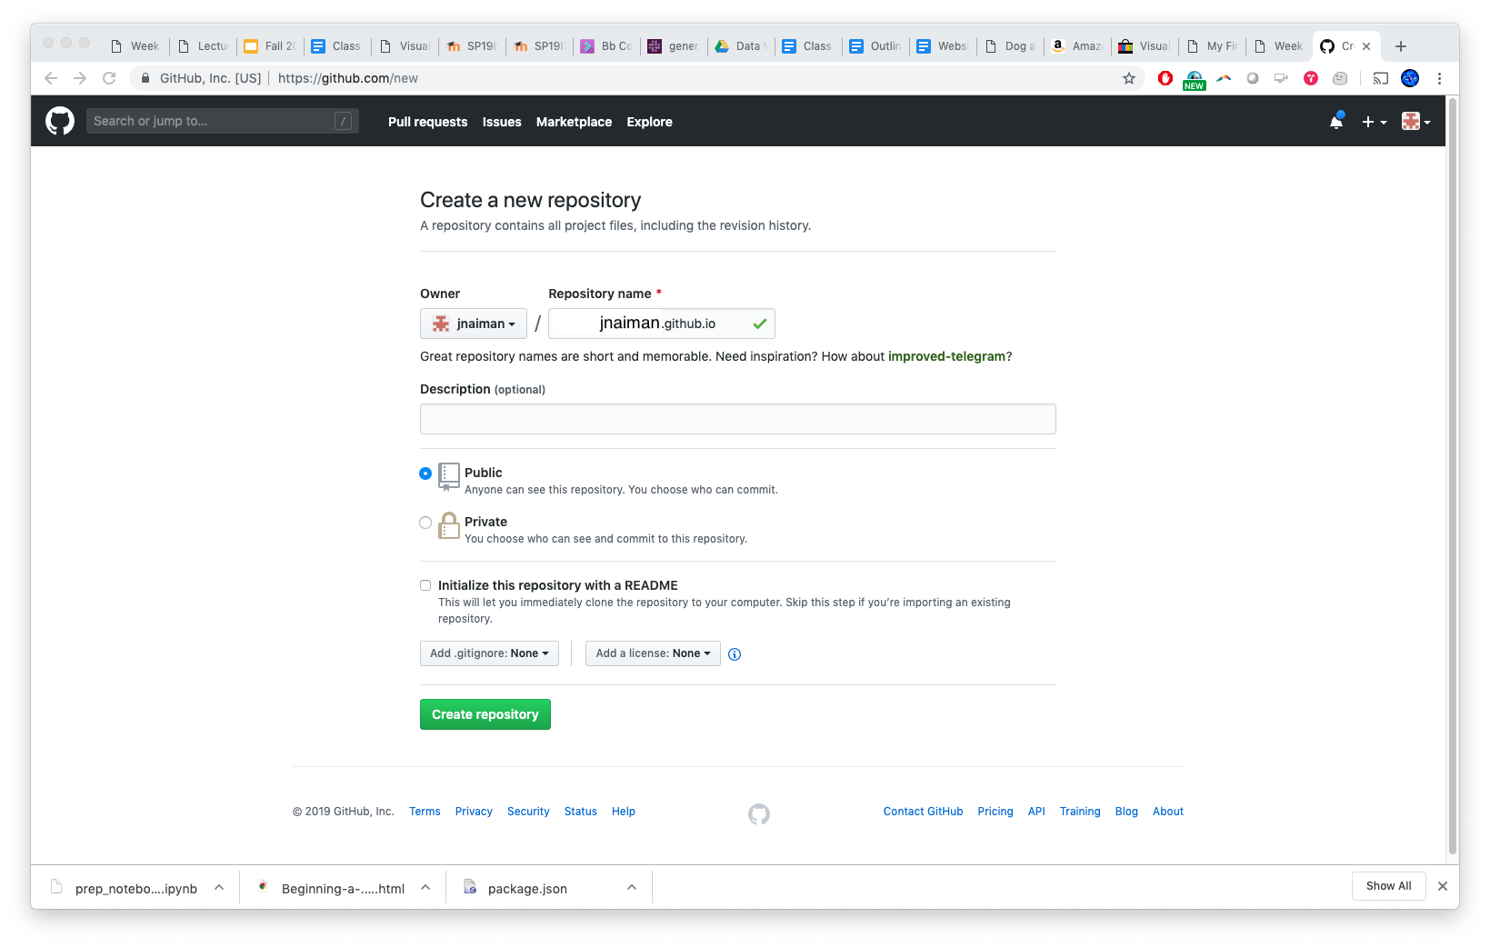Viewport: 1490px width, 947px height.
Task: Click the Repository name input field
Action: (661, 324)
